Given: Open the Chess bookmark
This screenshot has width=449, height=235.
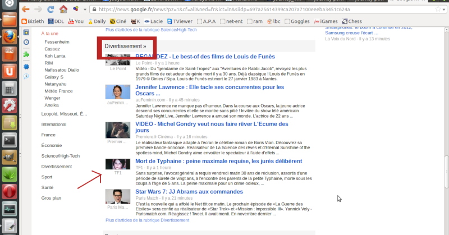Looking at the screenshot, I should pyautogui.click(x=352, y=21).
